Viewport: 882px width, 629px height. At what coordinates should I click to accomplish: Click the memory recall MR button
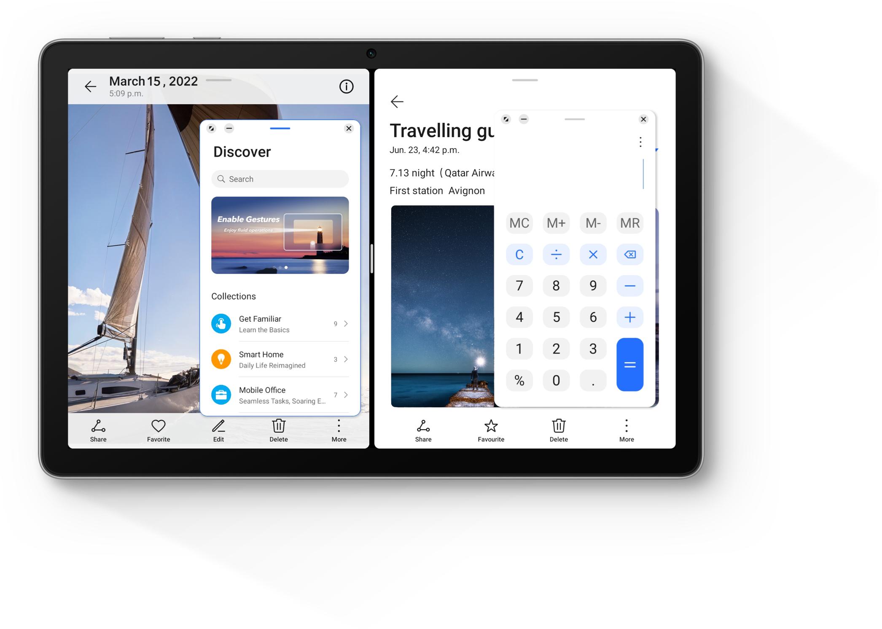tap(629, 223)
